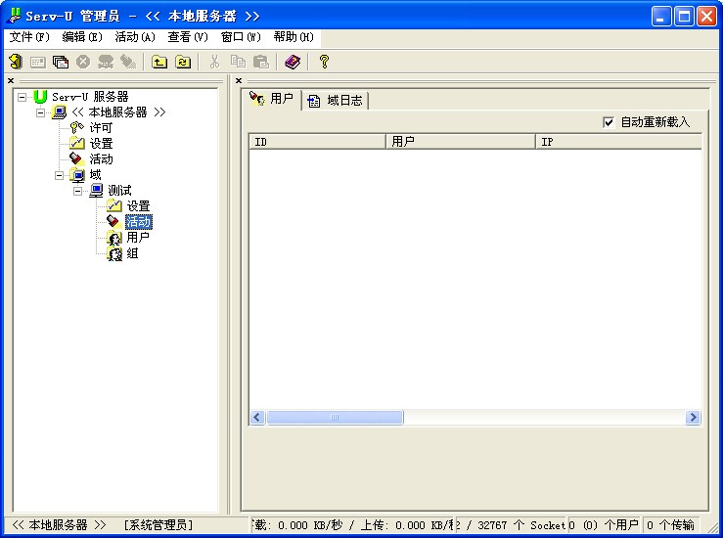The image size is (723, 538).
Task: Click the grayed skull kick-user icon
Action: coord(106,62)
